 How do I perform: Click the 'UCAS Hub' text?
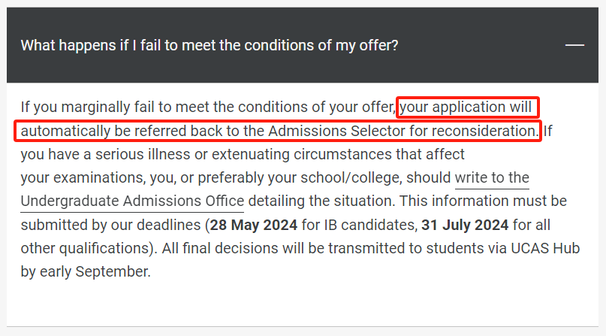pos(545,248)
